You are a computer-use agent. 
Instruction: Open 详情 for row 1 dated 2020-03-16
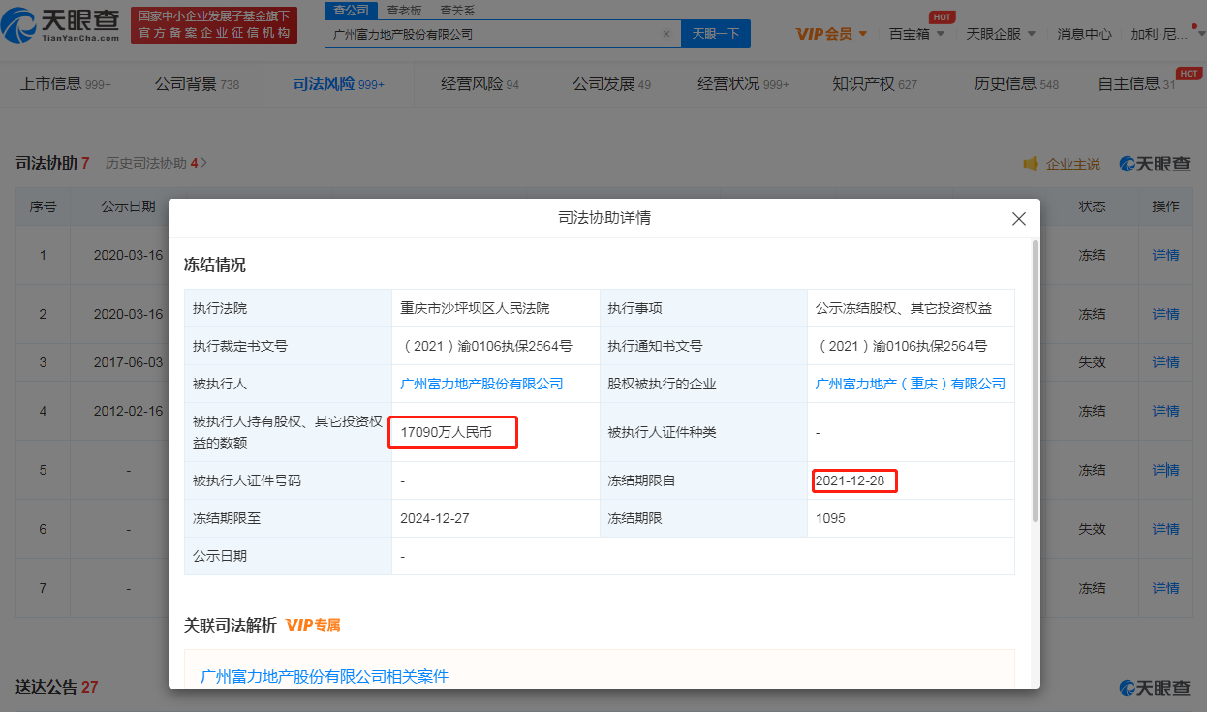click(x=1165, y=255)
